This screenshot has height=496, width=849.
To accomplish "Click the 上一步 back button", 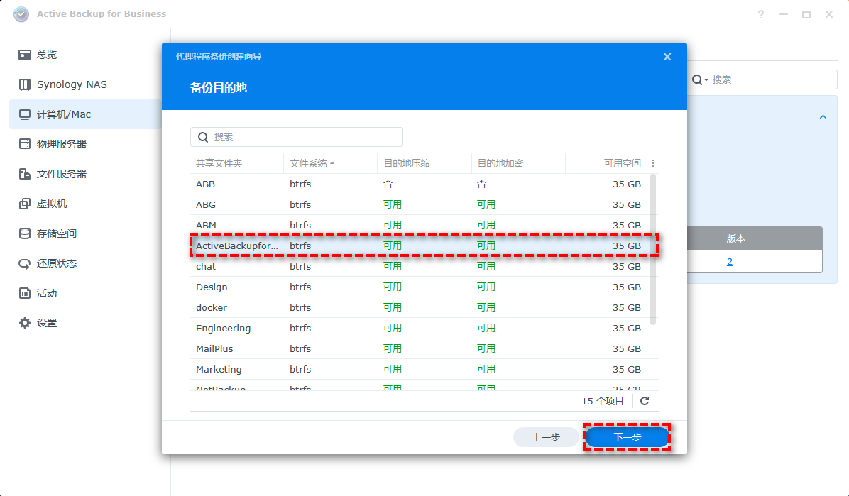I will (x=546, y=437).
